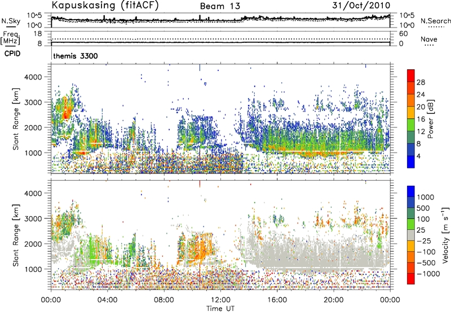Click the noise trace in the top N.Sky panel
Screen dimensions: 451x312
click(x=220, y=20)
